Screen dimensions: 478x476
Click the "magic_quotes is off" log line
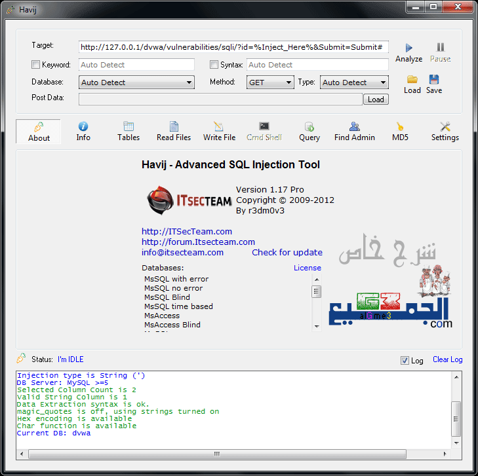(x=118, y=411)
